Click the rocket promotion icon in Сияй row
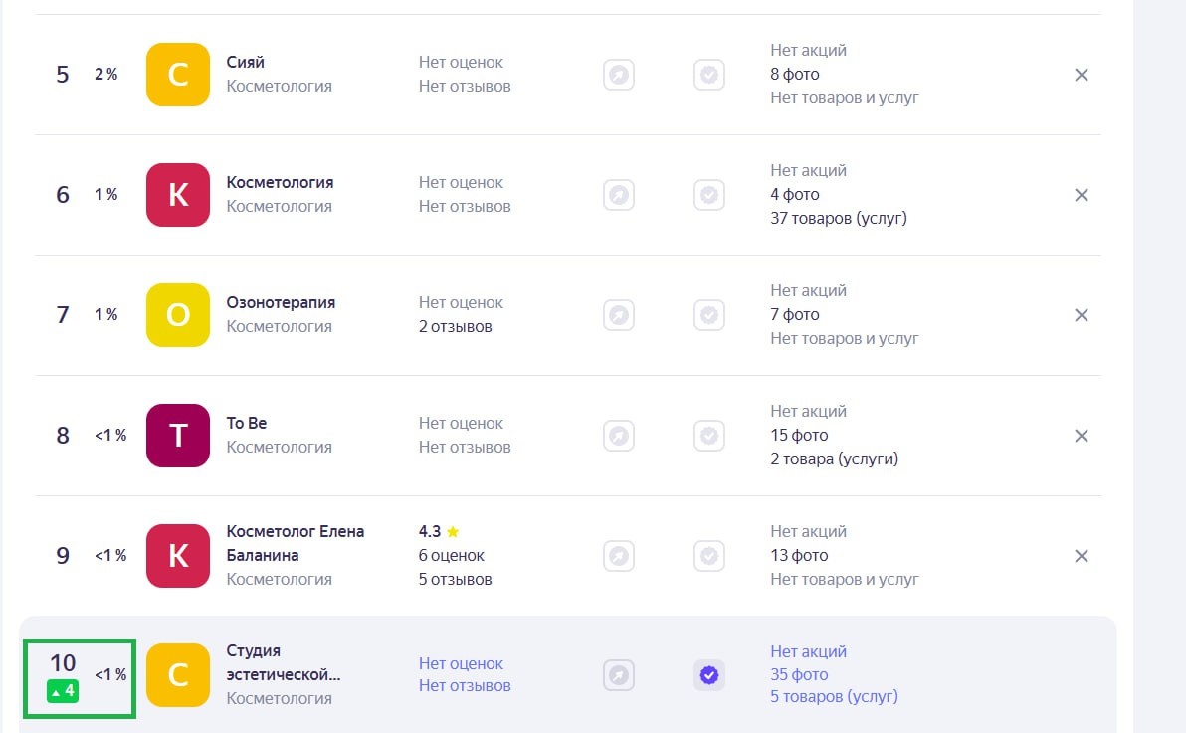Screen dimensions: 1186x733 (619, 75)
